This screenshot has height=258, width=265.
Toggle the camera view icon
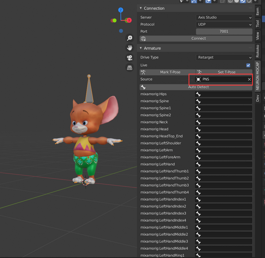(130, 58)
